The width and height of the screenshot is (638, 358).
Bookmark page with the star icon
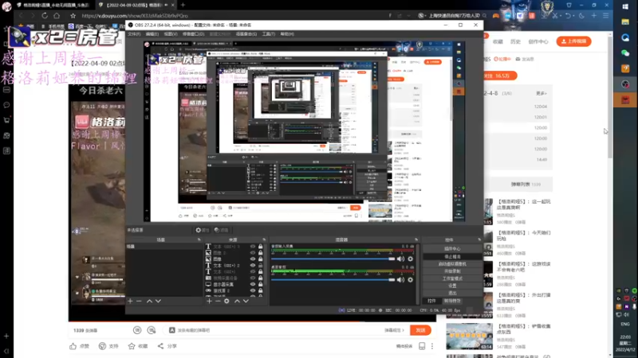73,15
